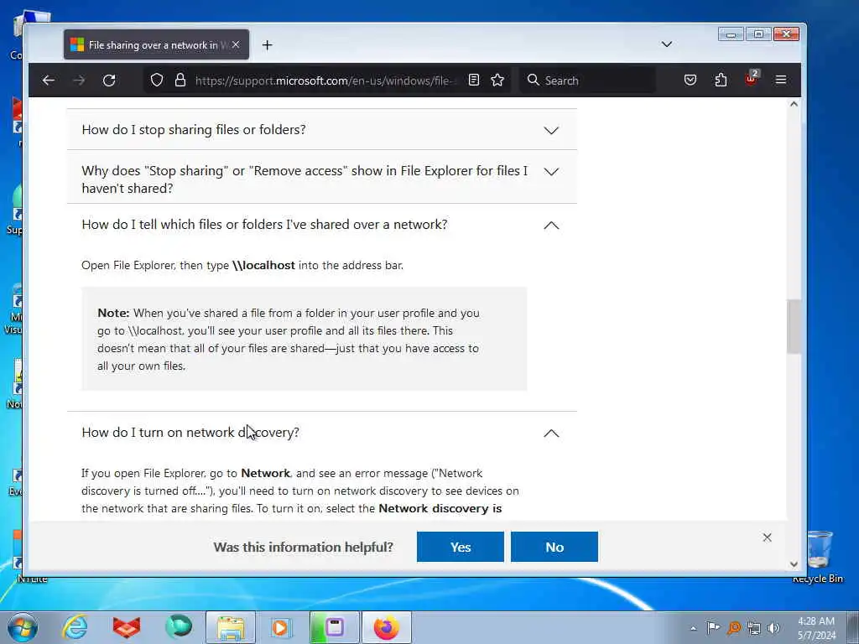
Task: Close the File sharing tab
Action: (236, 45)
